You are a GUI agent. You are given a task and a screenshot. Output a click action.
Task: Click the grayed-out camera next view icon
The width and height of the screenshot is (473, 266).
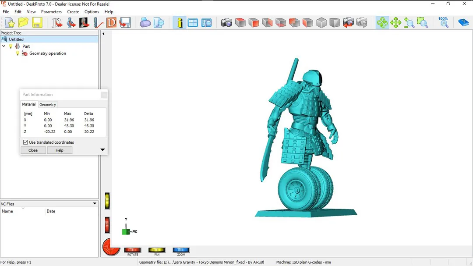(362, 23)
